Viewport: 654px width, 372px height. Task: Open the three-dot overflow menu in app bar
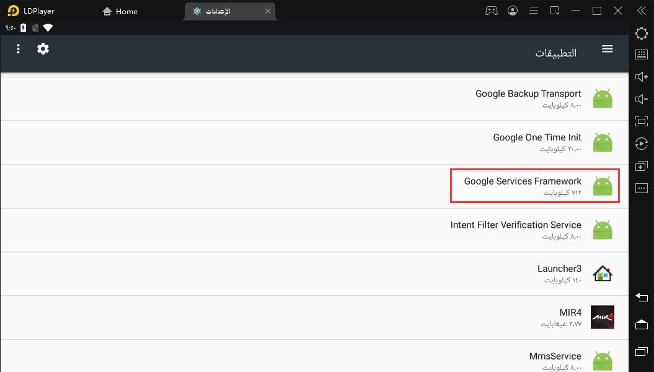tap(18, 49)
